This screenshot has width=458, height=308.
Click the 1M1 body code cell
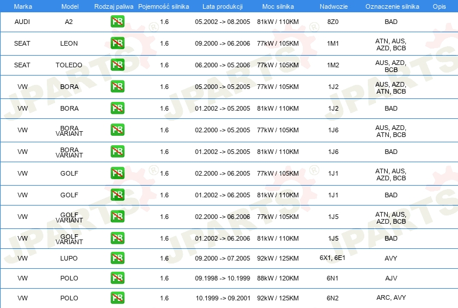(x=333, y=43)
